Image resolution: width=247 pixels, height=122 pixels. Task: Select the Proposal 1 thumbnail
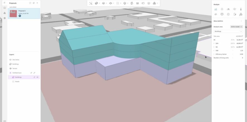13,13
